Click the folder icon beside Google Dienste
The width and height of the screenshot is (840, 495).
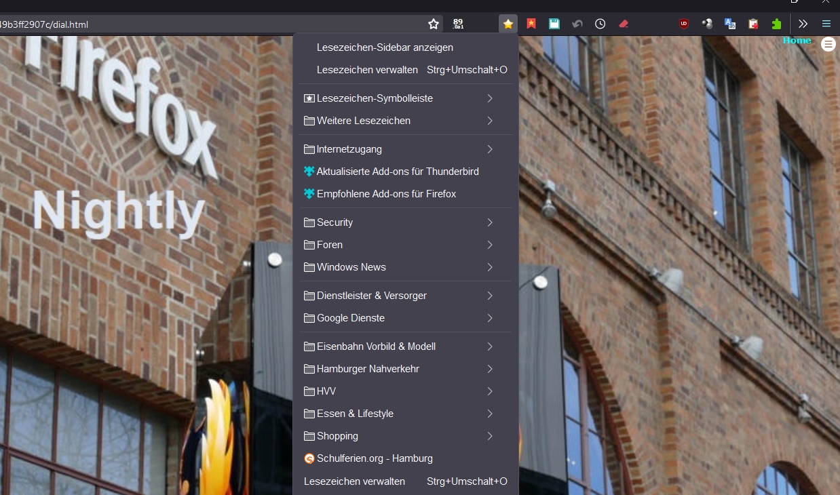pos(309,318)
